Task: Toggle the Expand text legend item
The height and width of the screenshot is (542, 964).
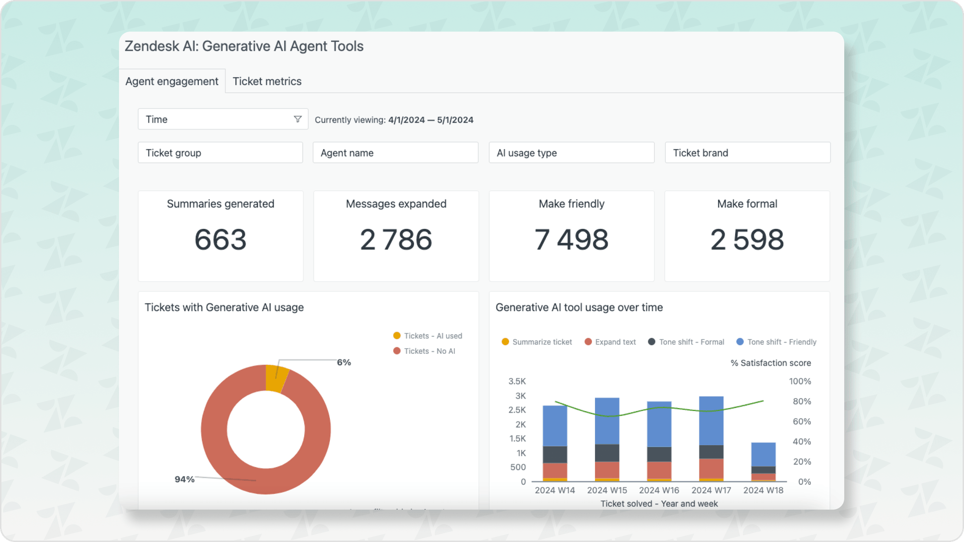Action: 610,342
